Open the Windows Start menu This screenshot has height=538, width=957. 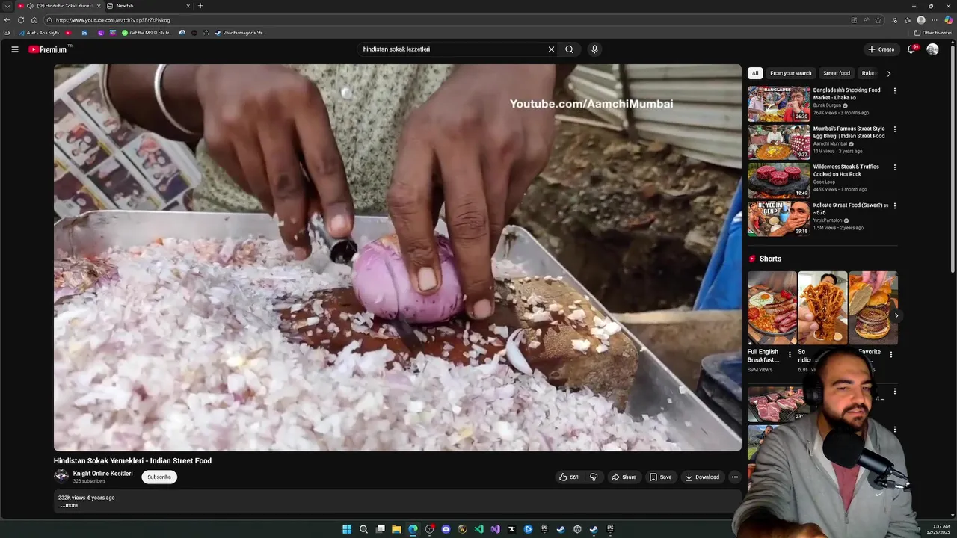coord(347,529)
